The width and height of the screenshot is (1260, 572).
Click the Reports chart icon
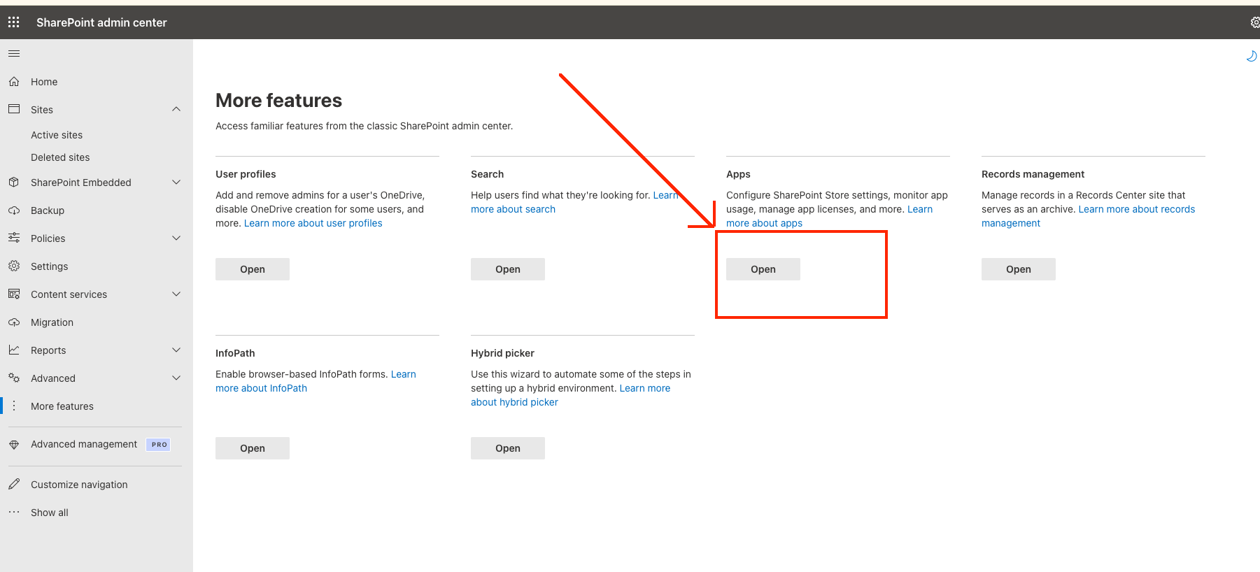[14, 350]
